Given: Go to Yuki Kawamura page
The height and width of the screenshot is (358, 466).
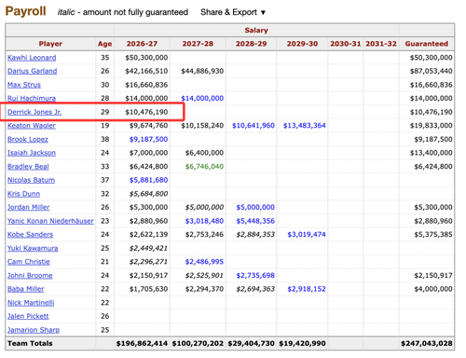Looking at the screenshot, I should coord(33,248).
